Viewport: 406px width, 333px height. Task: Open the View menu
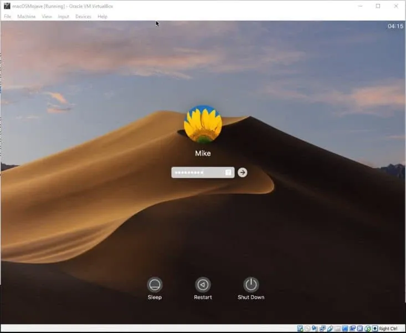coord(47,16)
